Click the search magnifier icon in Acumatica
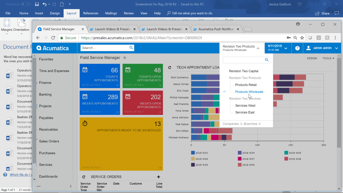343x193 pixels. click(131, 48)
